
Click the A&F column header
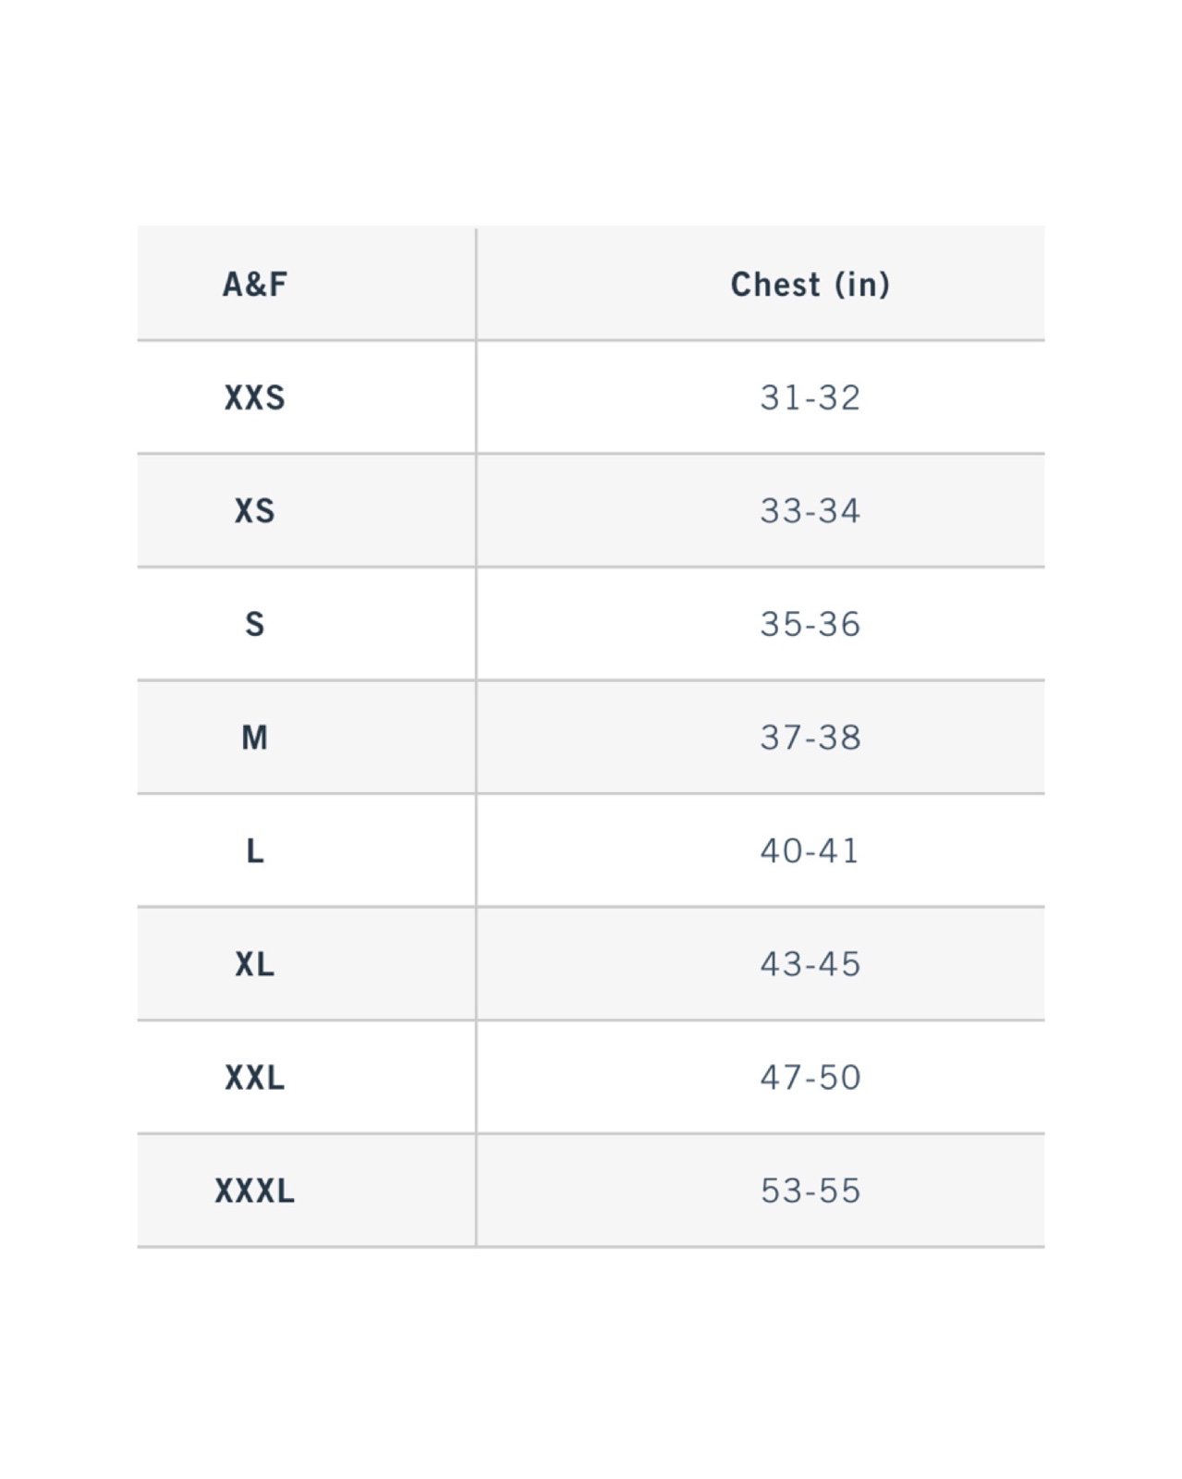pos(255,284)
